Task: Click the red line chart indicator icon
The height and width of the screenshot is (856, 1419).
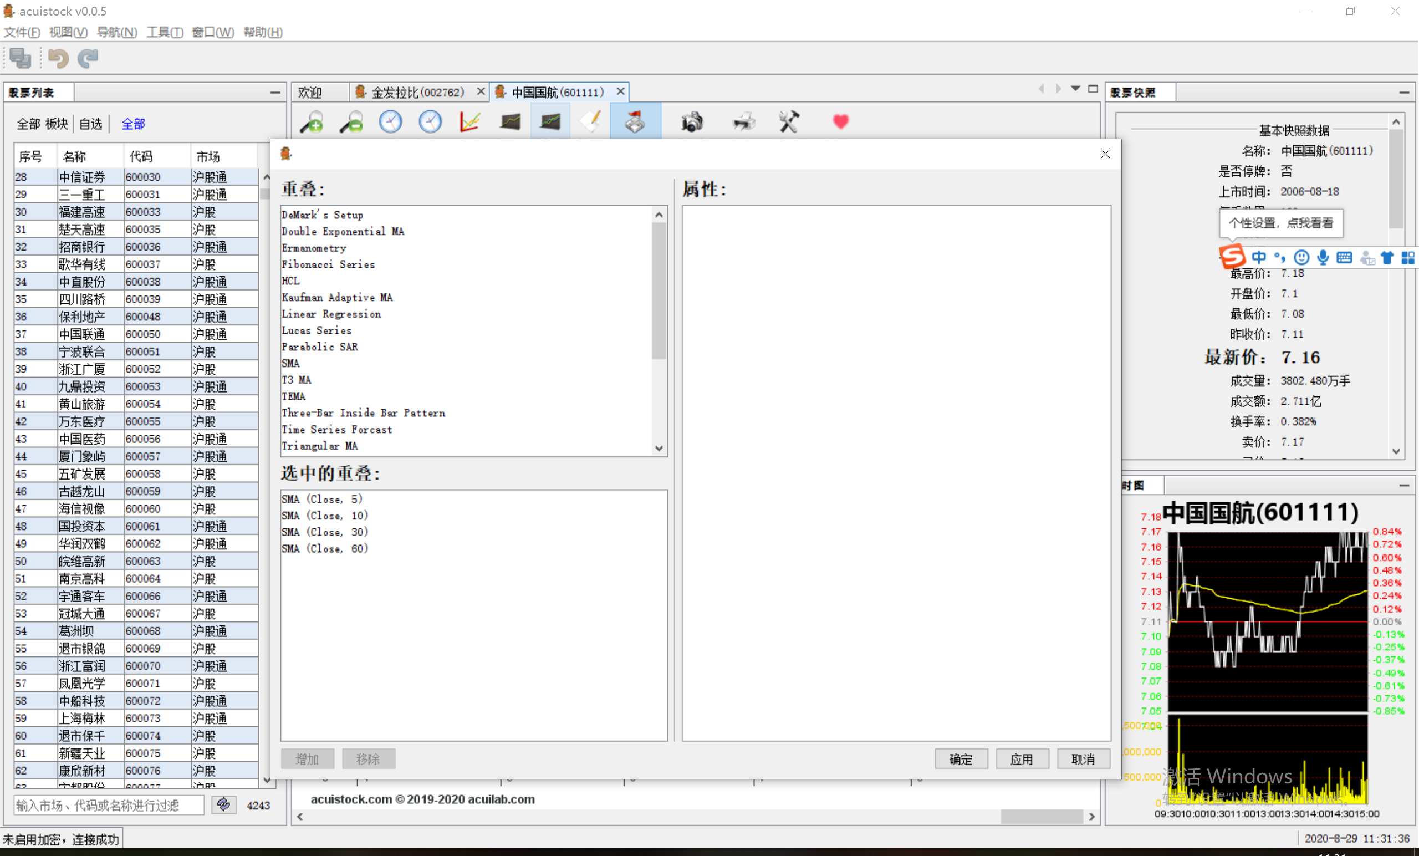Action: click(x=470, y=122)
